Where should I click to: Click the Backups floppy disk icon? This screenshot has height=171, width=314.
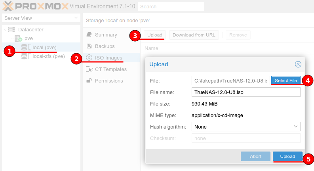(x=89, y=46)
